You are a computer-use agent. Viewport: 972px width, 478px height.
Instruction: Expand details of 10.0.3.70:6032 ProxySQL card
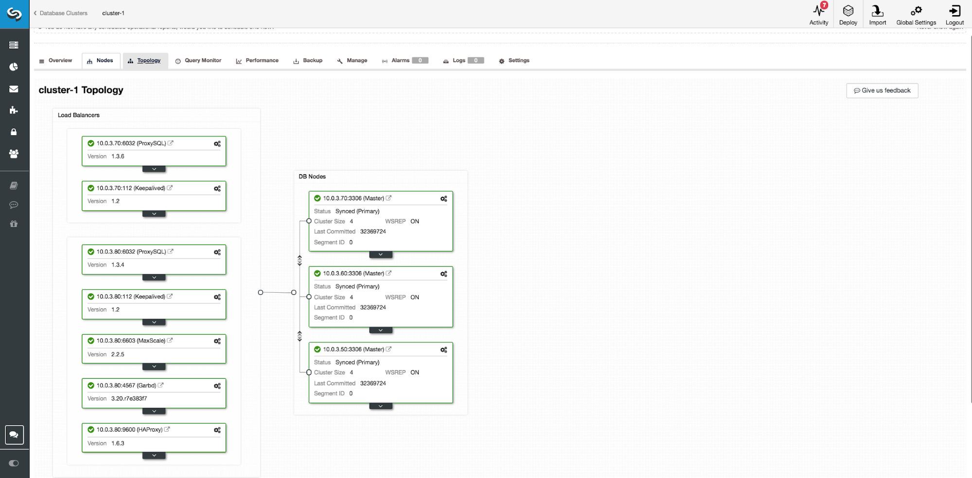point(154,169)
